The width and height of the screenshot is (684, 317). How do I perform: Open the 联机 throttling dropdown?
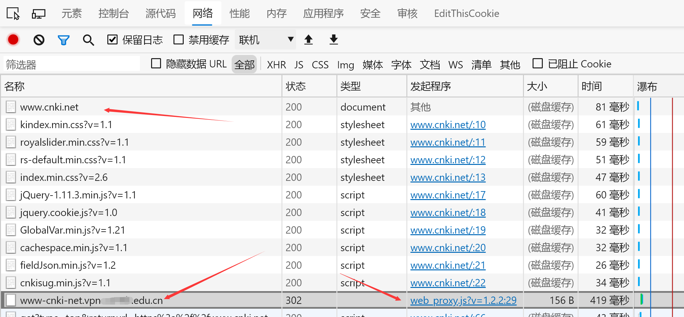[265, 40]
